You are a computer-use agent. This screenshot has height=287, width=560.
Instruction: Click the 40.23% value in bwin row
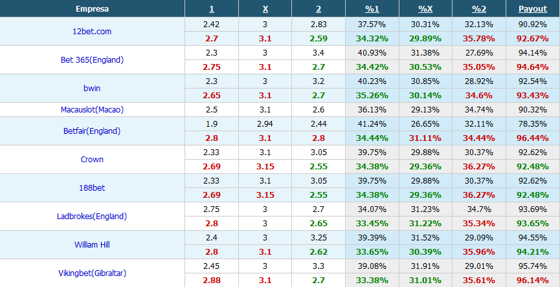(x=372, y=81)
